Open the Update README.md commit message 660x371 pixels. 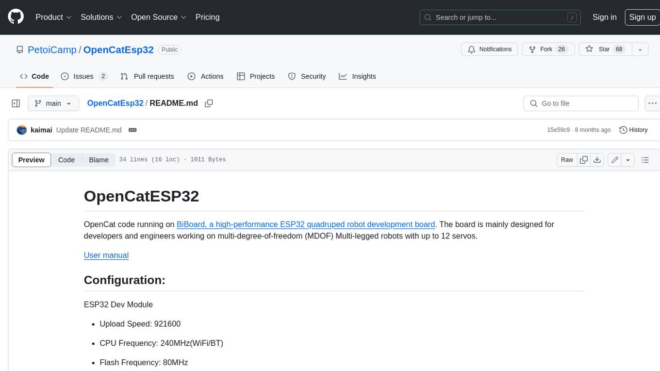(89, 130)
